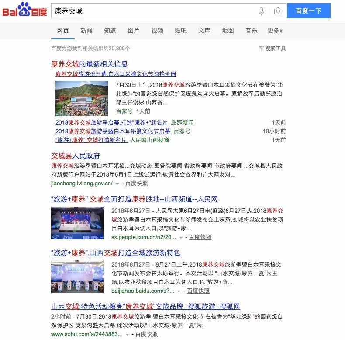345x340 pixels.
Task: Open "旅游+康养" 交城全面打造康养胜地 人民网 result
Action: tap(135, 199)
